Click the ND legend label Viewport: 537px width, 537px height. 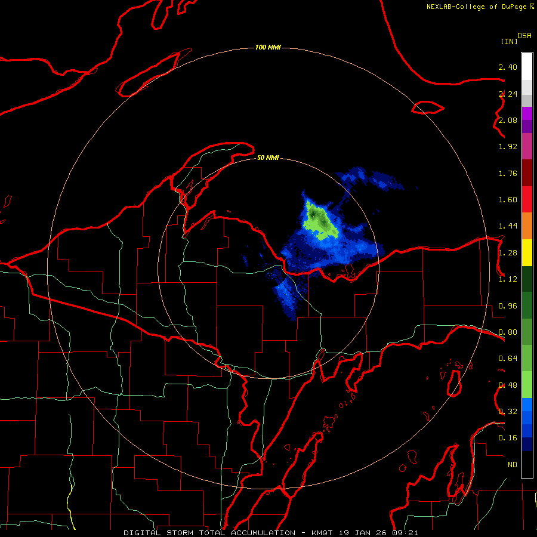512,465
